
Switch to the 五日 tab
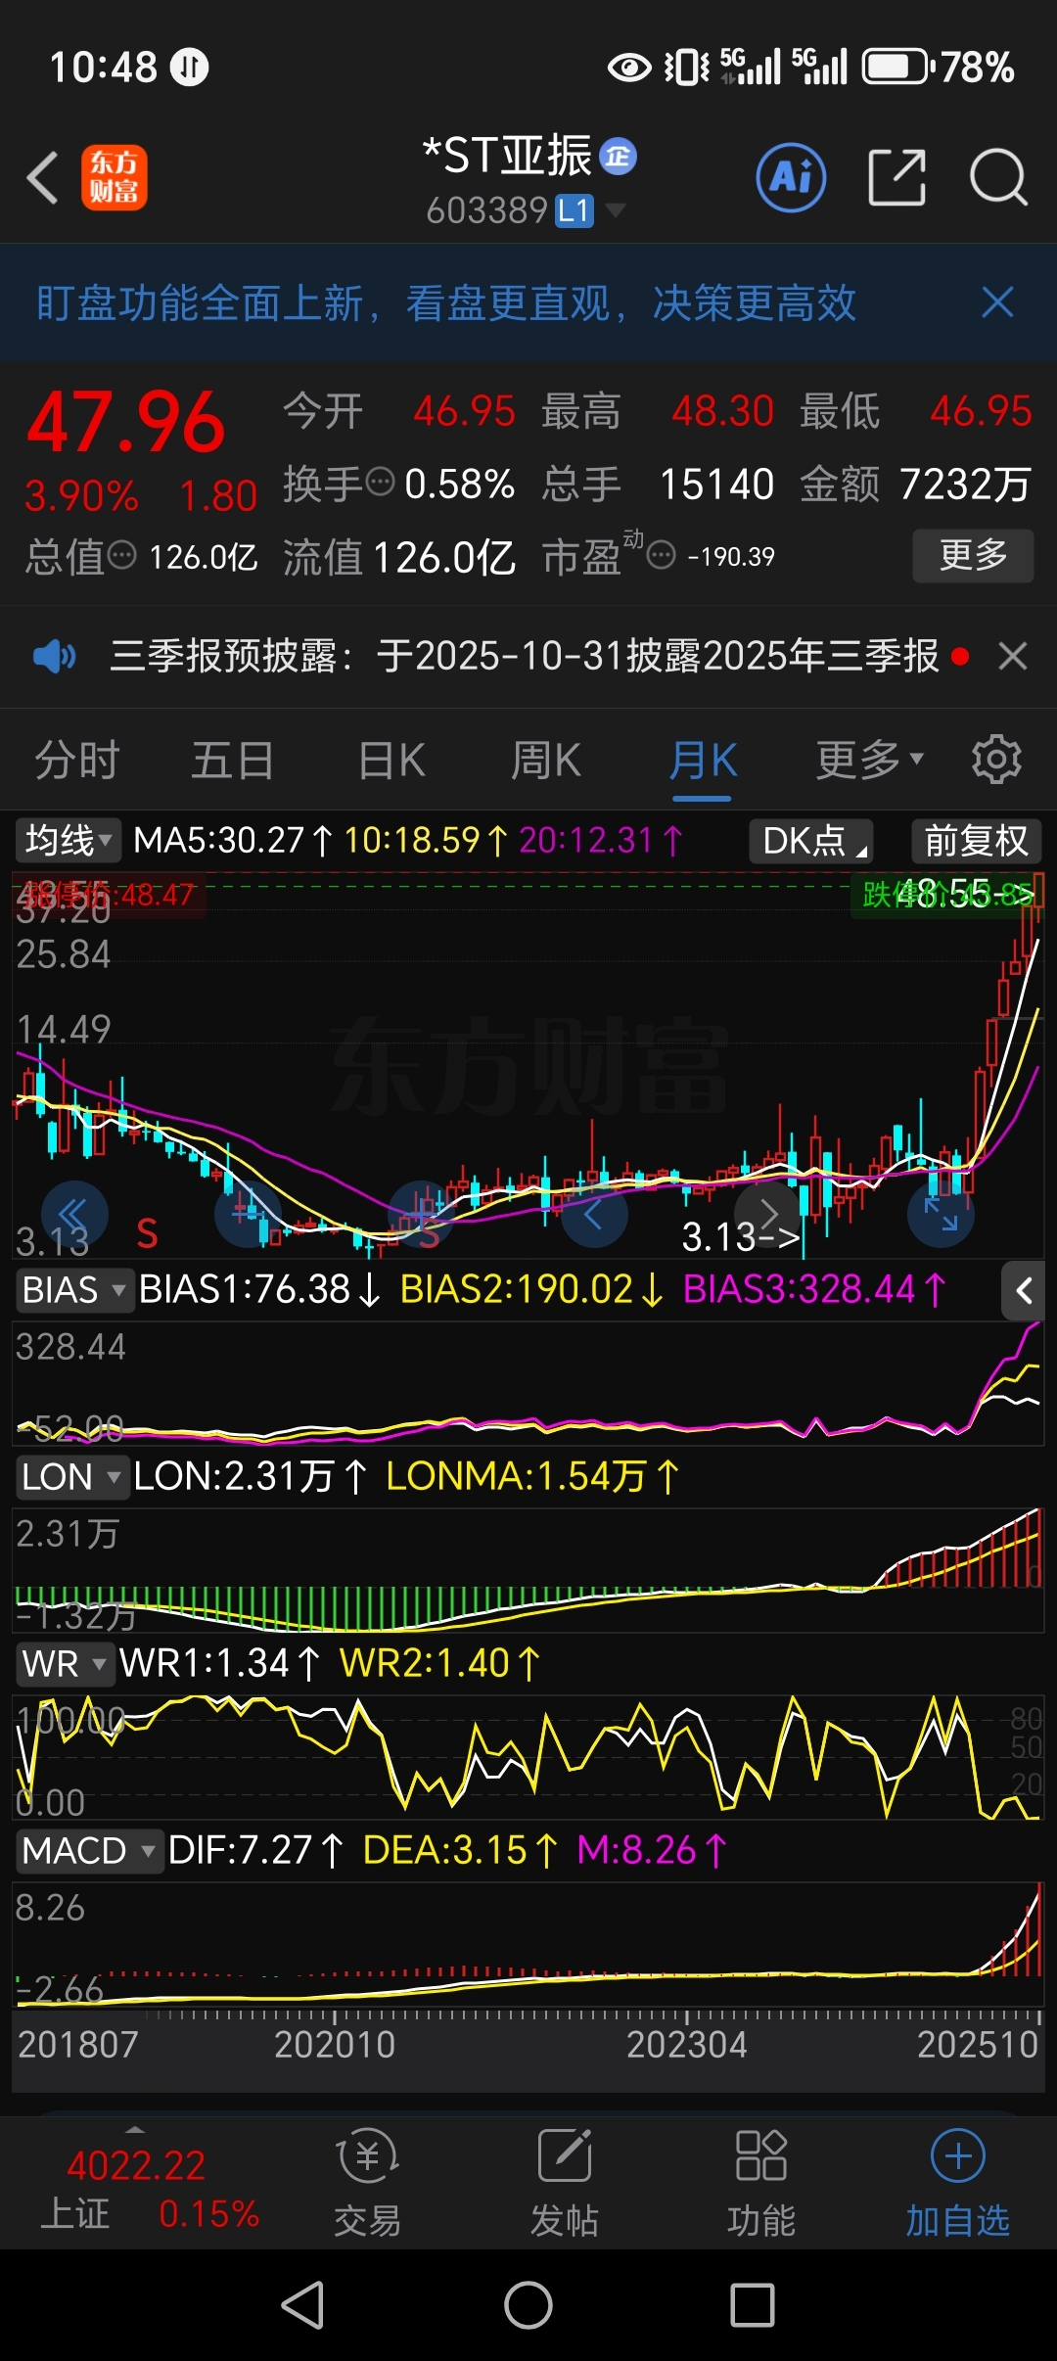233,761
